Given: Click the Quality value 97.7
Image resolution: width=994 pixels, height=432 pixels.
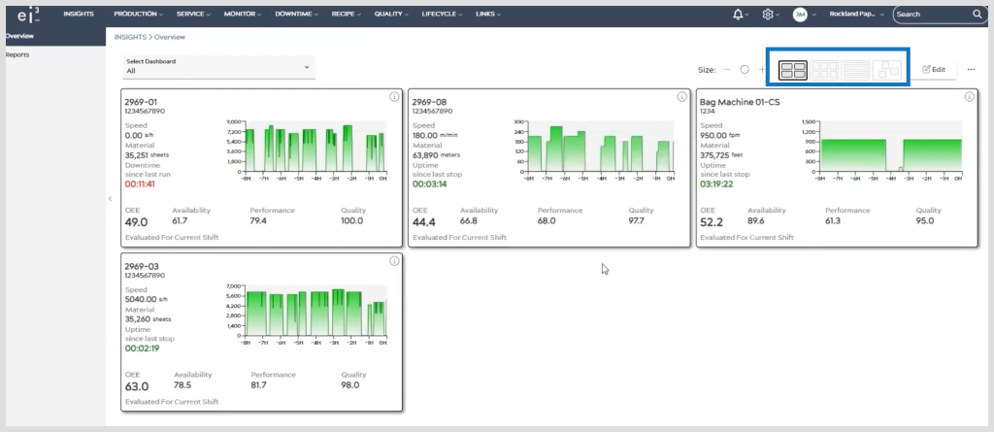Looking at the screenshot, I should (637, 220).
